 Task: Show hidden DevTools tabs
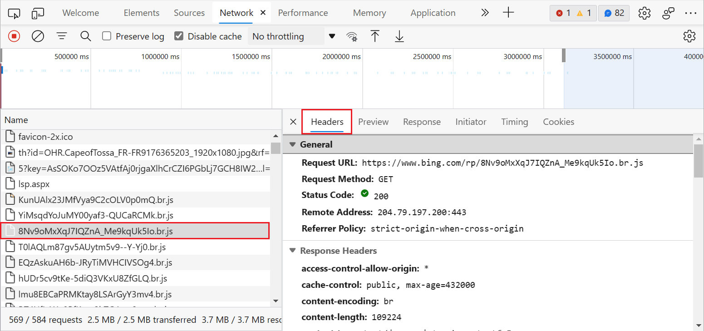coord(485,13)
